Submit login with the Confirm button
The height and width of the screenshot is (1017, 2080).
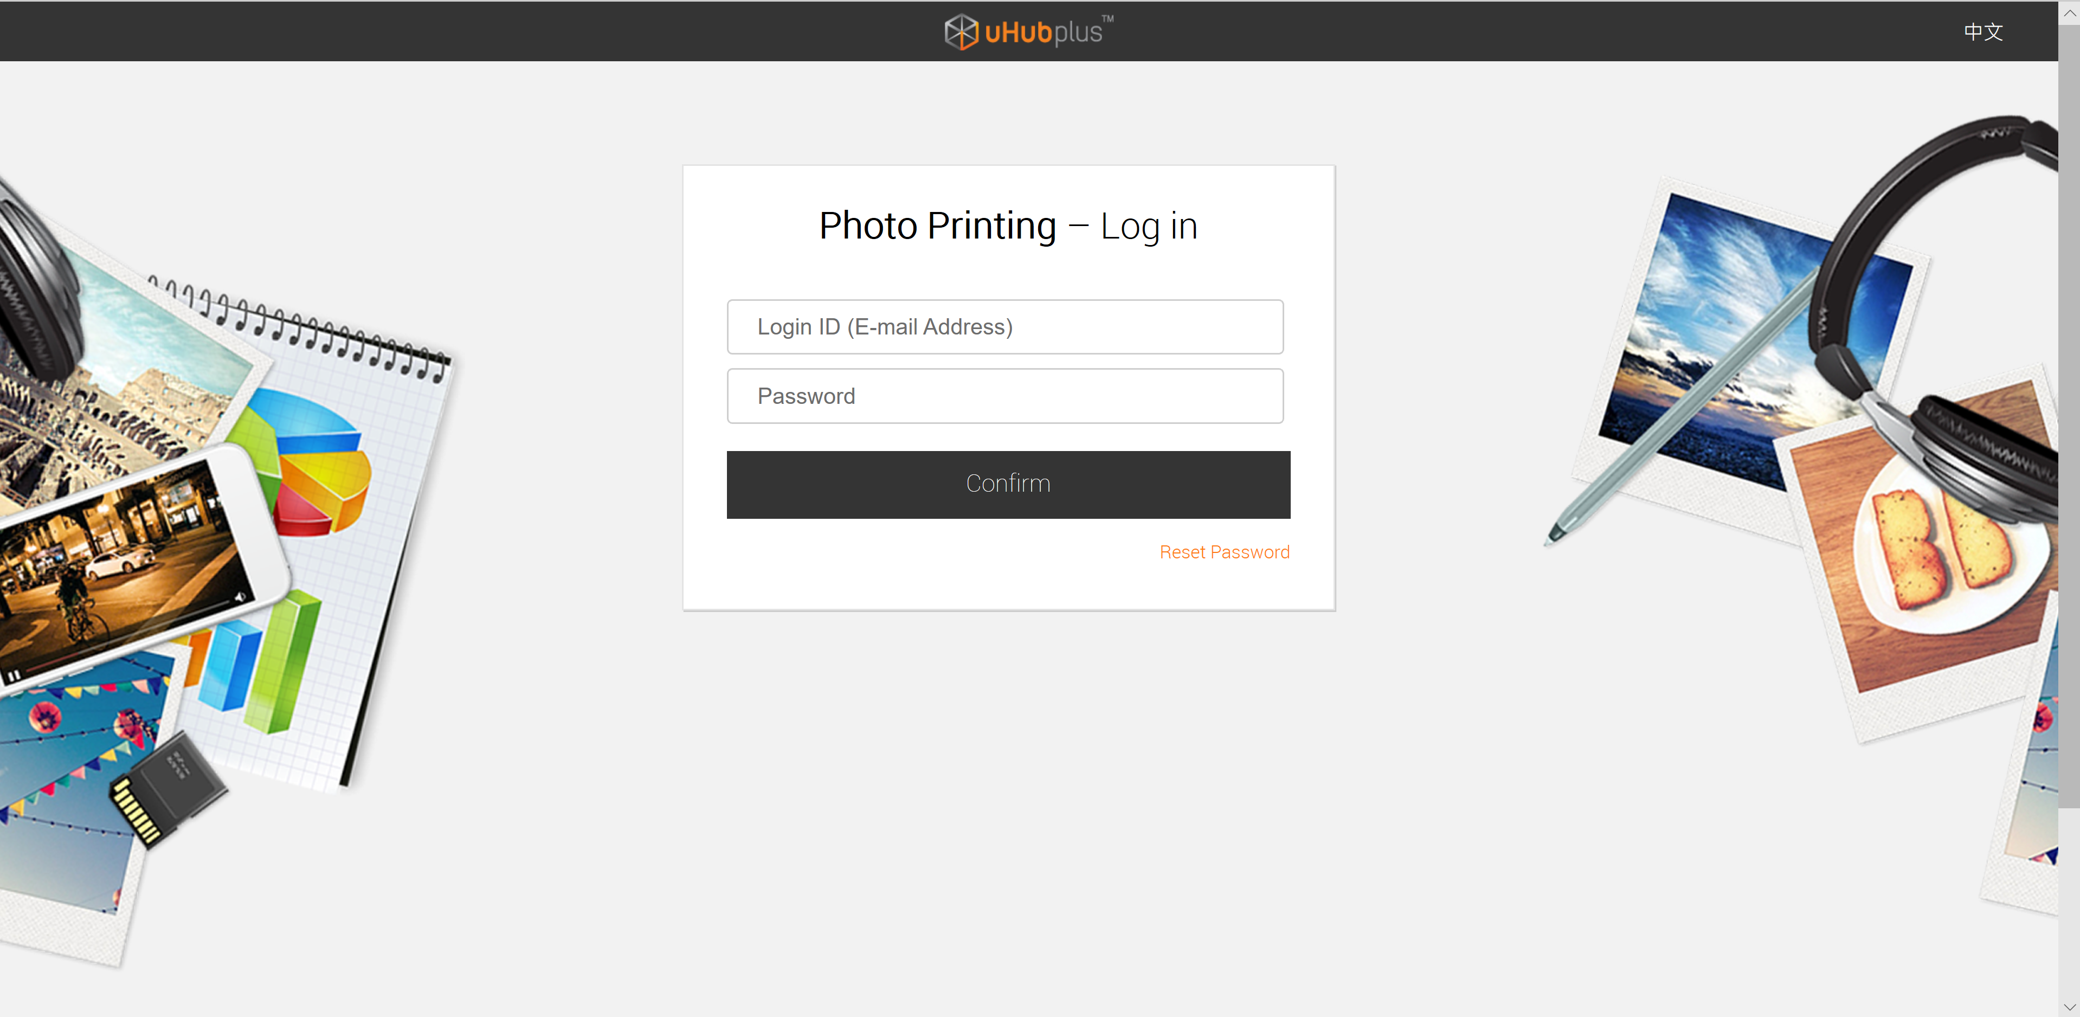(x=1008, y=484)
